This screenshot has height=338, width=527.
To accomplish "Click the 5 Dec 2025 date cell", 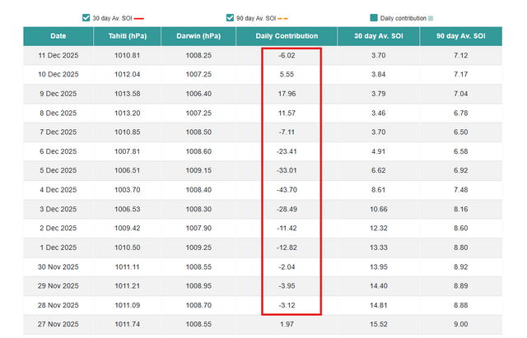I will click(x=58, y=171).
